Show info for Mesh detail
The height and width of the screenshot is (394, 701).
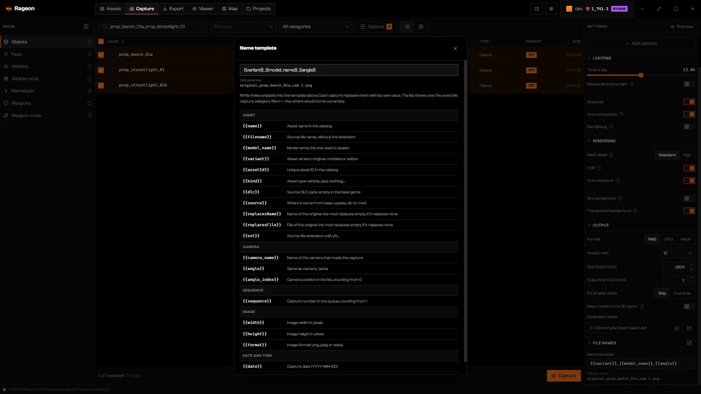pos(611,155)
